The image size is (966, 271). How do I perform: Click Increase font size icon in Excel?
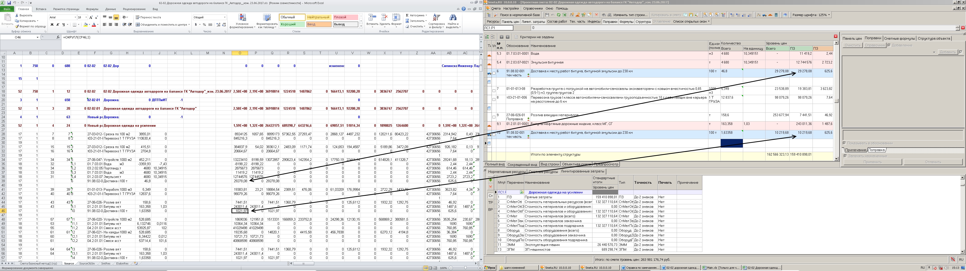pos(91,18)
